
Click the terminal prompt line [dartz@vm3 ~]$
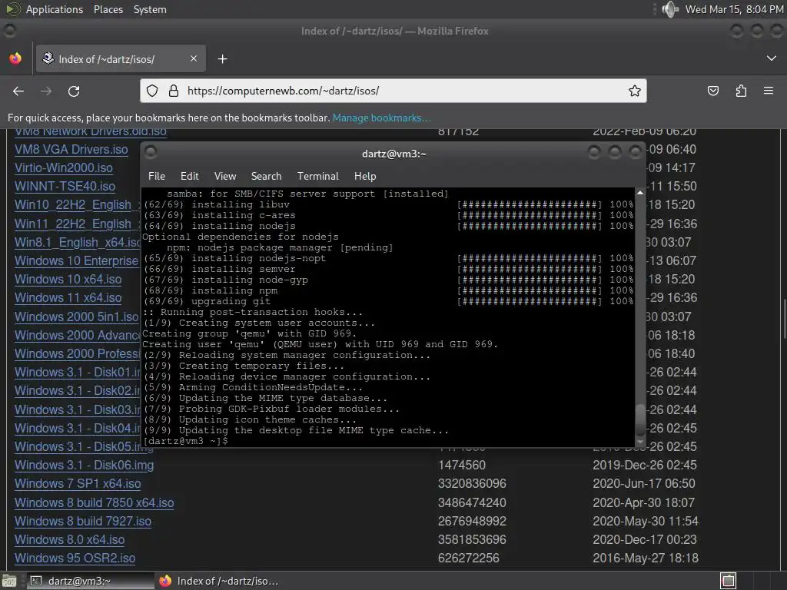(186, 441)
